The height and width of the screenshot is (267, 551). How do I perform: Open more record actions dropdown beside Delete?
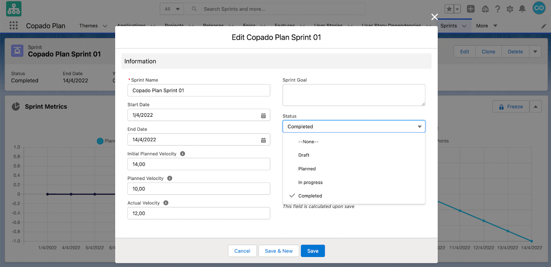[535, 52]
